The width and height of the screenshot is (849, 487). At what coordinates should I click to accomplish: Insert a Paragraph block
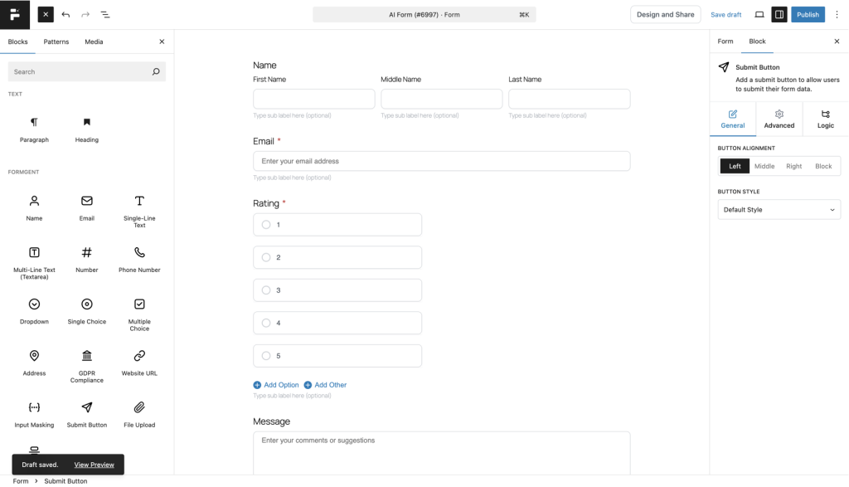[x=34, y=130]
